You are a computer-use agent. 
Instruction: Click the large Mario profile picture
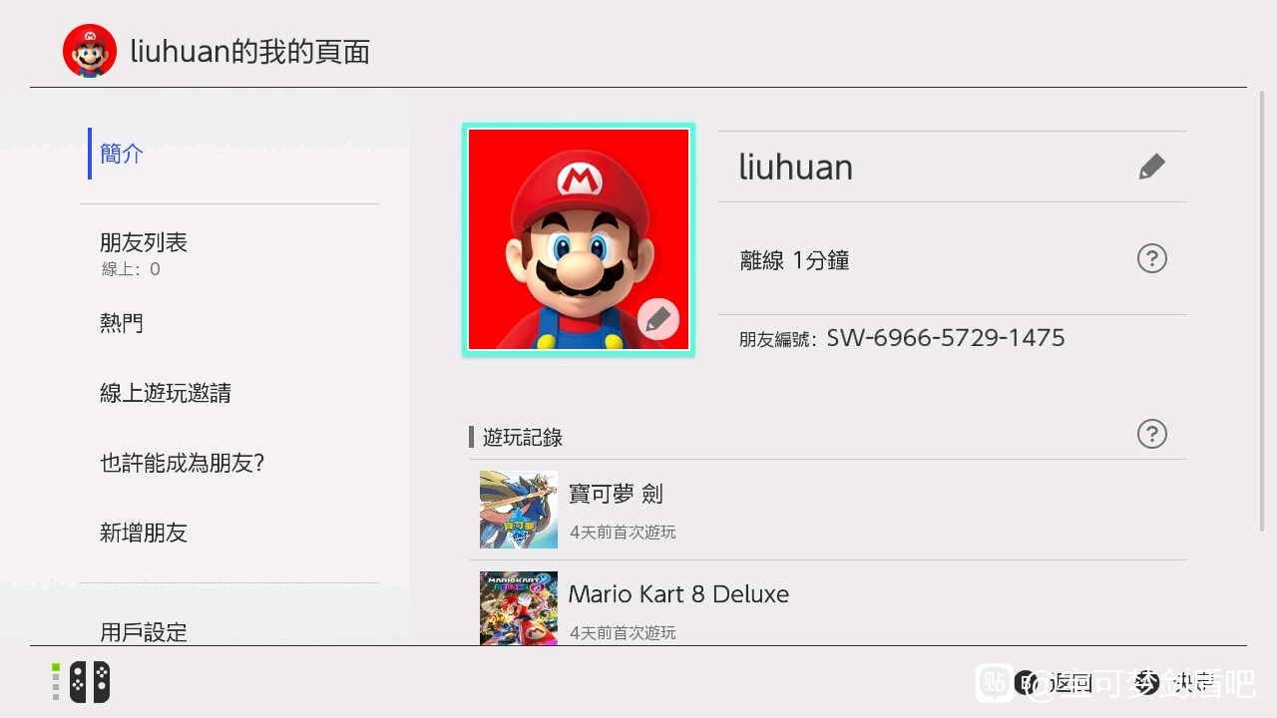579,239
